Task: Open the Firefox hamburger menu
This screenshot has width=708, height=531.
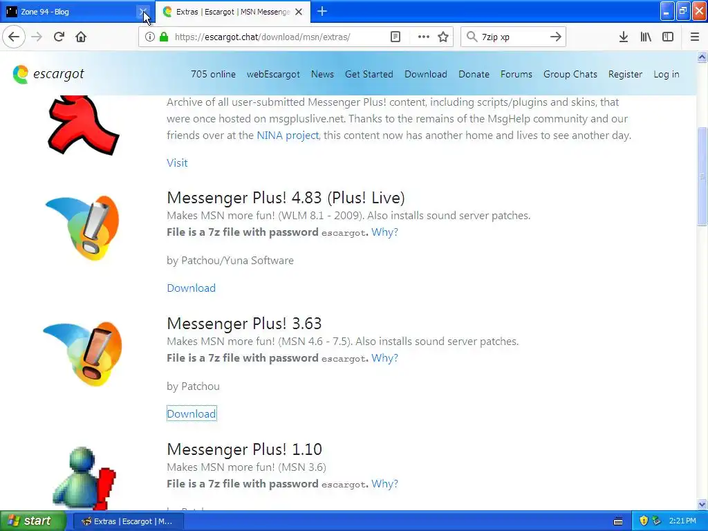Action: coord(695,37)
